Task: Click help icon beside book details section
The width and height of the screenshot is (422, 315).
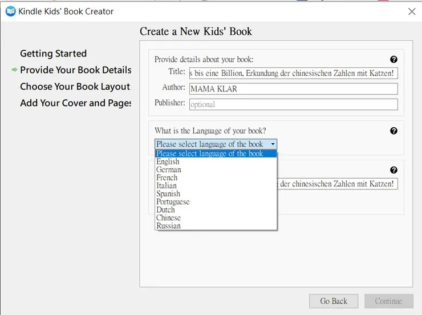Action: (393, 59)
